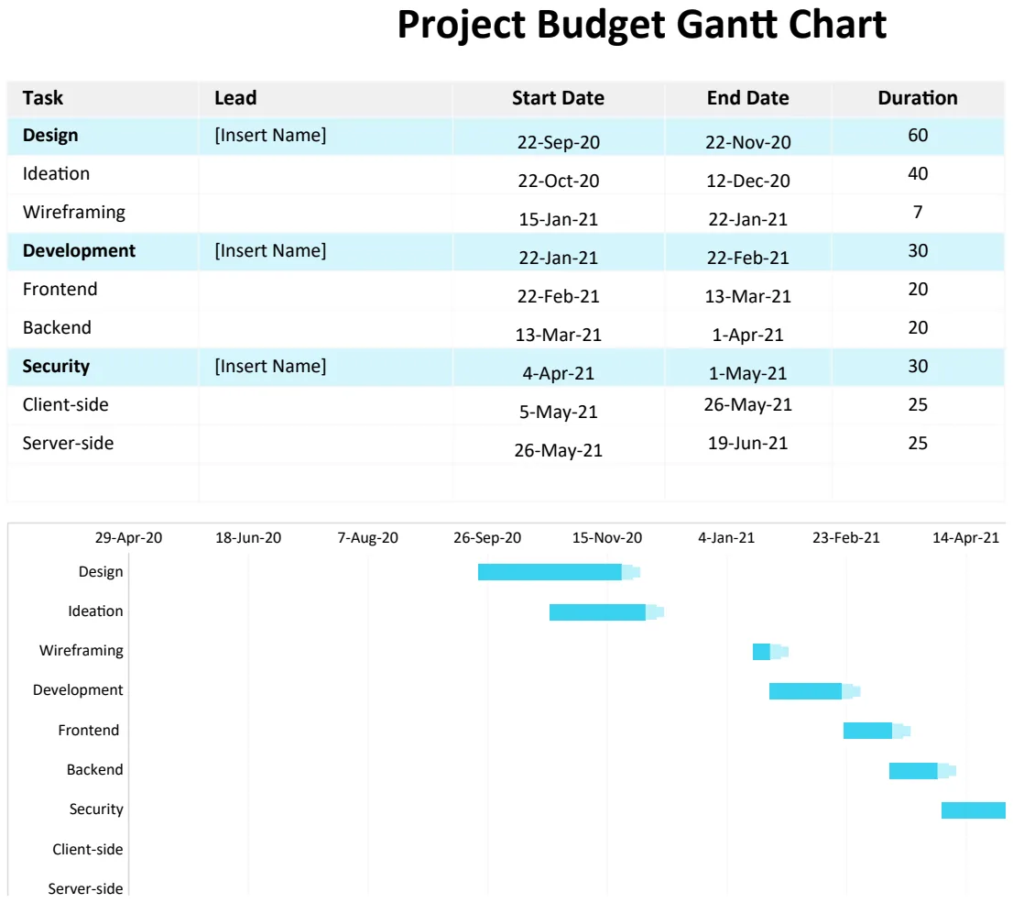This screenshot has width=1013, height=903.
Task: Click the Wireframing label on chart axis
Action: pos(81,651)
